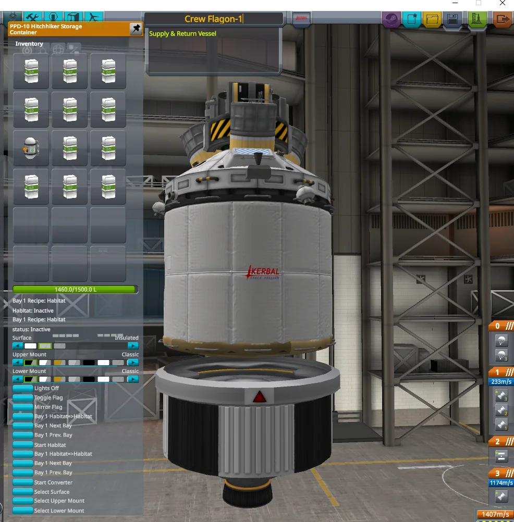The image size is (514, 522).
Task: Exit the VAB with orange arrow icon
Action: point(502,19)
